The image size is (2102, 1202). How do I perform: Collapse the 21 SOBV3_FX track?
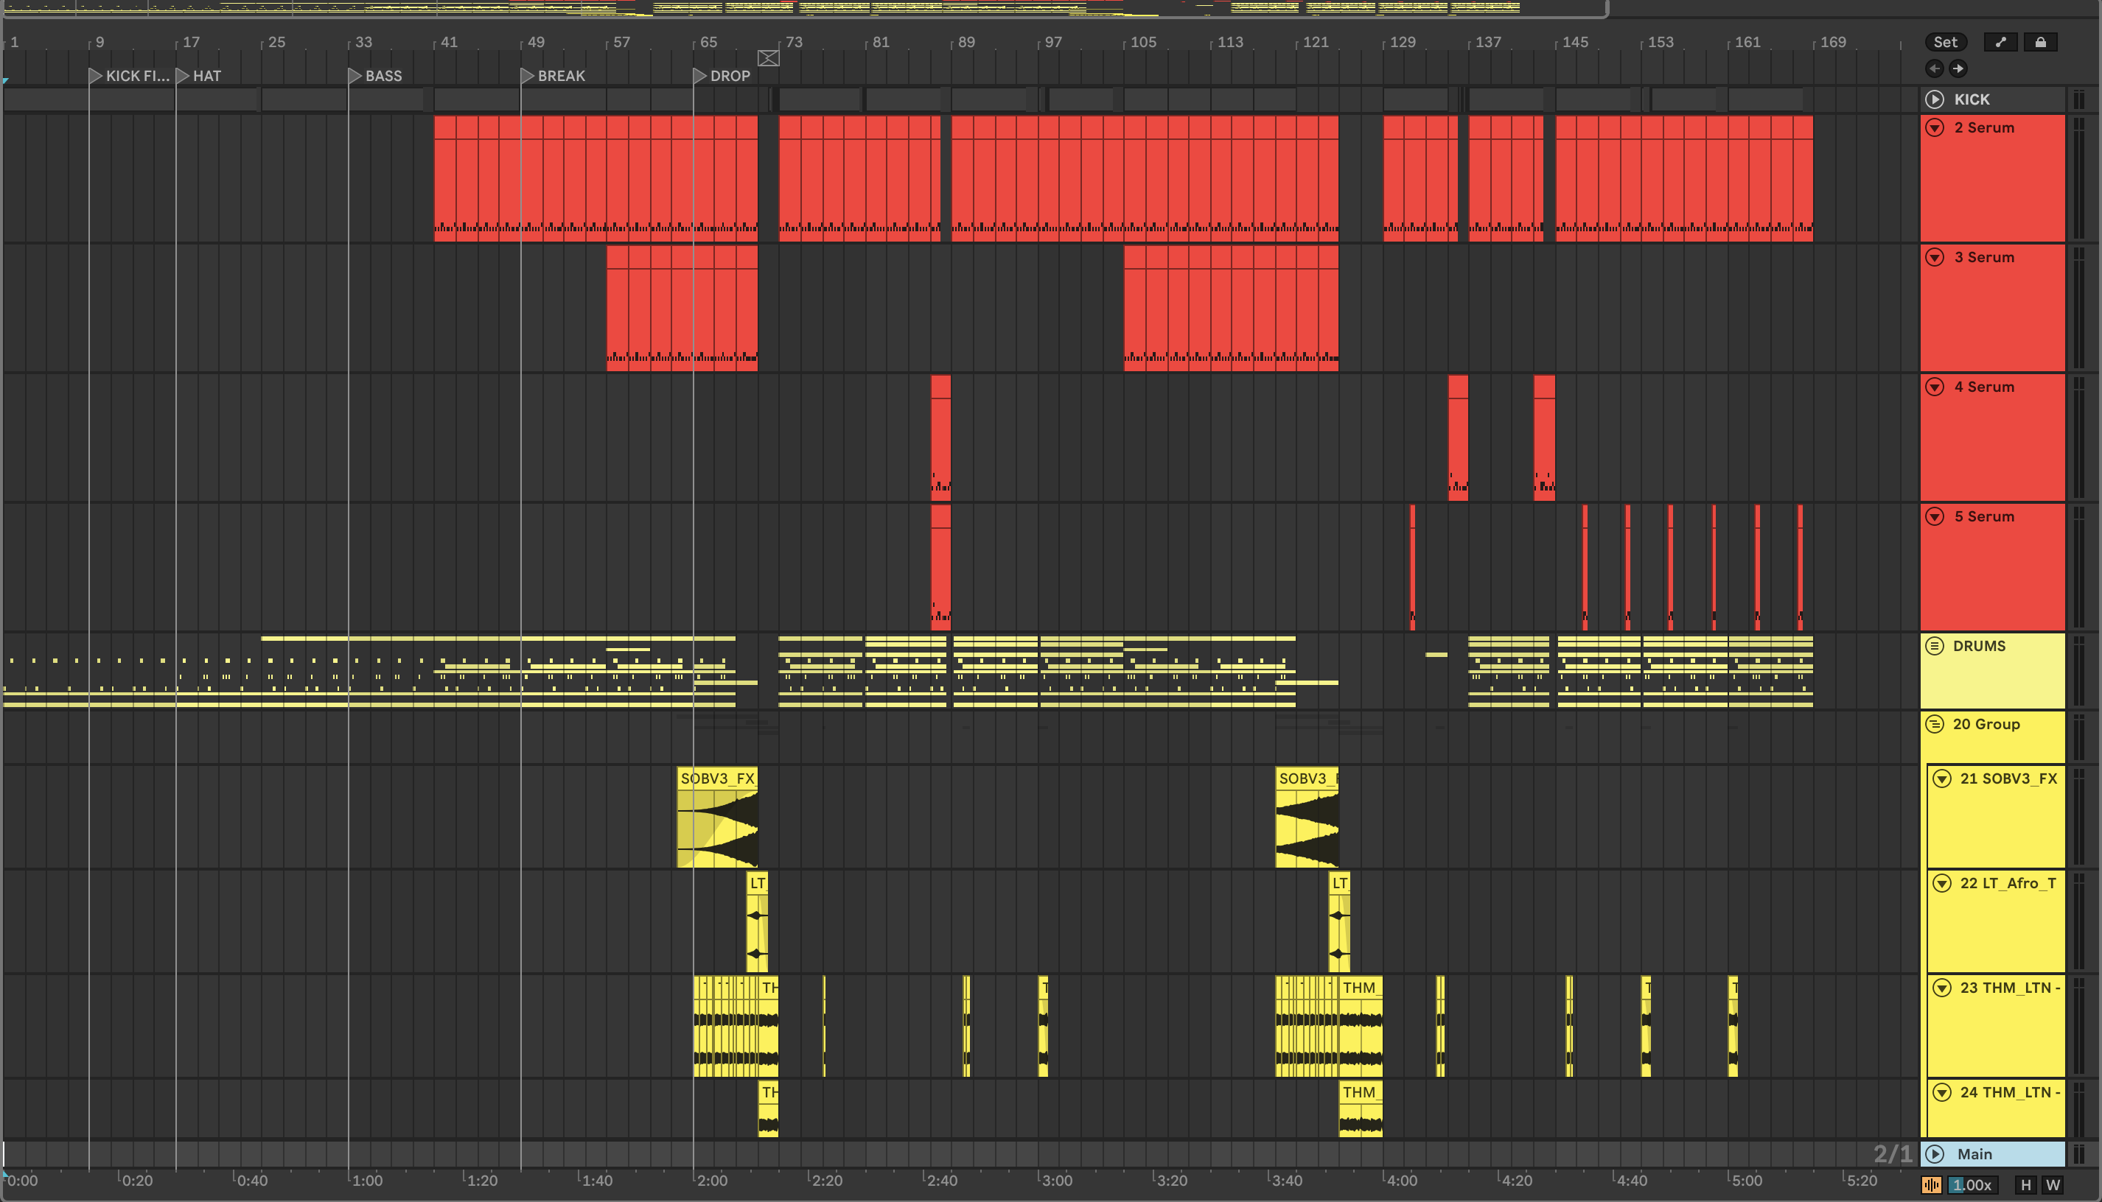pyautogui.click(x=1942, y=779)
